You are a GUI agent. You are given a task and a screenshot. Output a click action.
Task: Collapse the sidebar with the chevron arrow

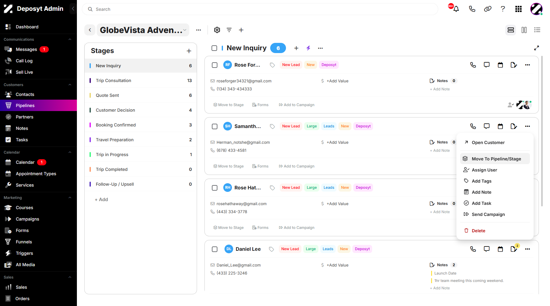(x=73, y=9)
